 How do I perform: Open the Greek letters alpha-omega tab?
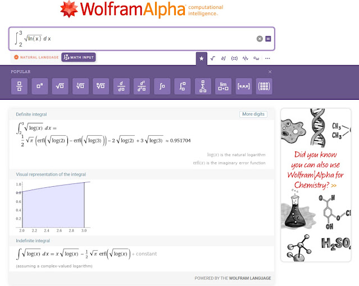(256, 58)
